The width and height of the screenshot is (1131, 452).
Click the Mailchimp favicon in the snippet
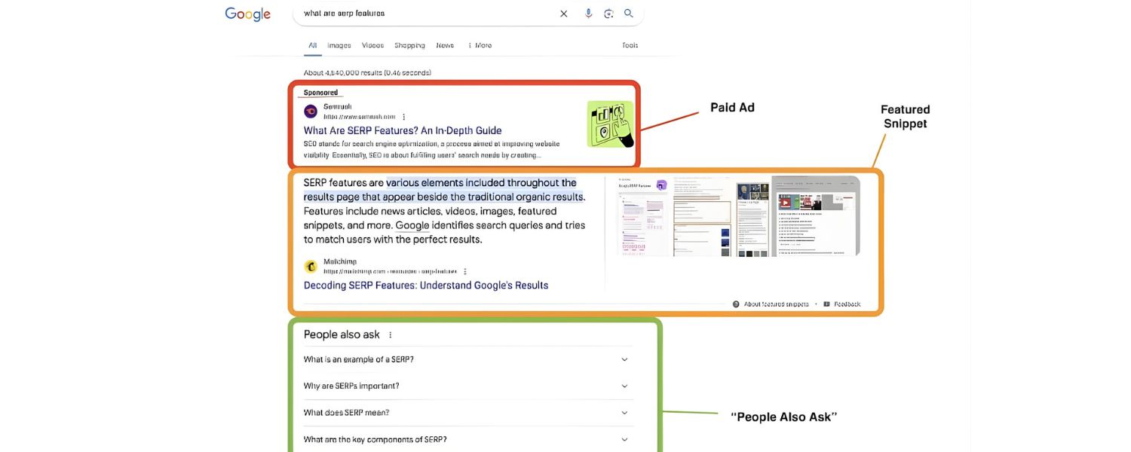(310, 266)
